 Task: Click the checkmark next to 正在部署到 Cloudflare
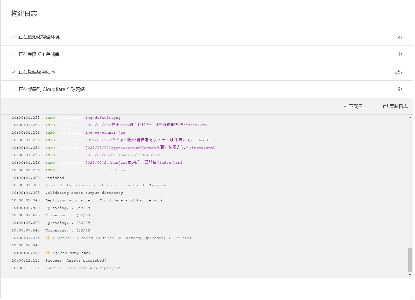(14, 89)
